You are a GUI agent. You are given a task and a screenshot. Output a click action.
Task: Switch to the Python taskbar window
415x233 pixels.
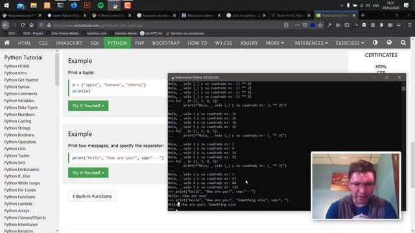coord(115,5)
